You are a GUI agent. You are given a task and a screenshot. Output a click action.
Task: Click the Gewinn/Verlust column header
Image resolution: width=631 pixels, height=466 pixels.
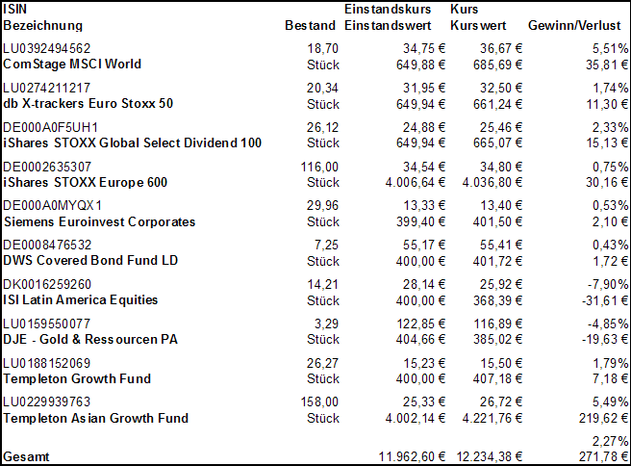[575, 25]
